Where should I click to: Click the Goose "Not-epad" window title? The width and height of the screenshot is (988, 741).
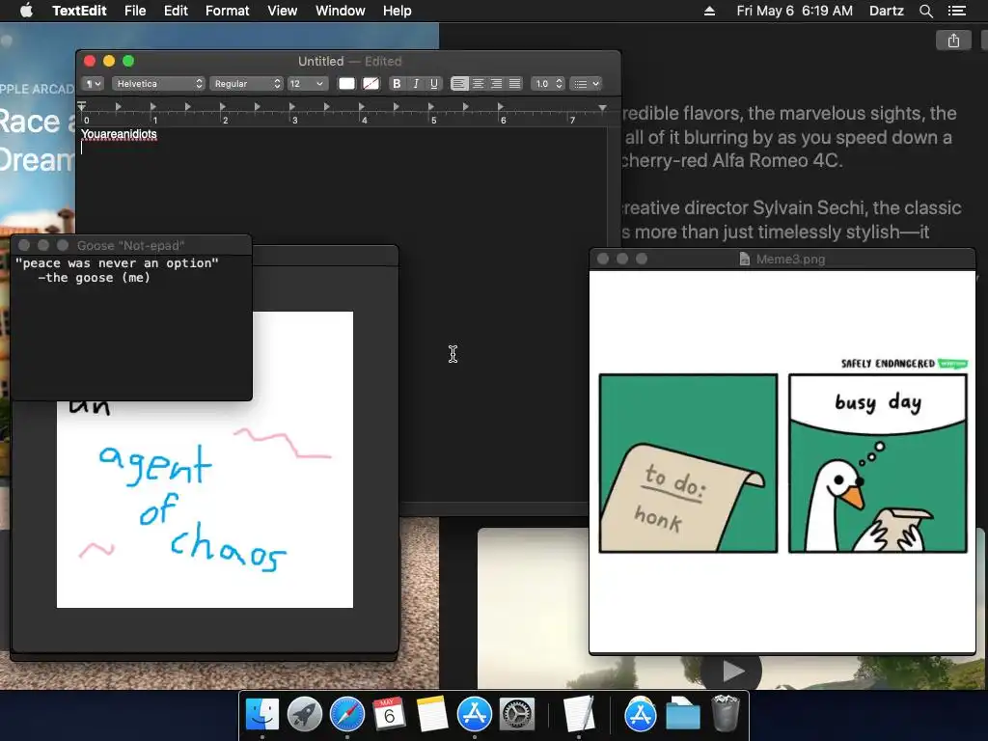pos(131,246)
